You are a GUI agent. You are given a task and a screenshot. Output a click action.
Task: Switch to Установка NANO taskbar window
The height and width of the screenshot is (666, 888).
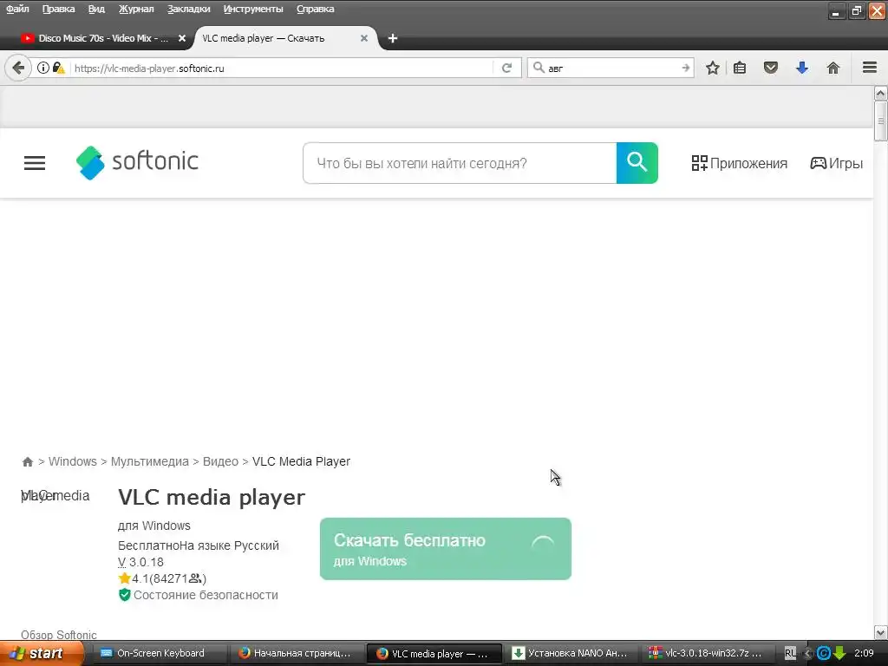click(x=571, y=654)
